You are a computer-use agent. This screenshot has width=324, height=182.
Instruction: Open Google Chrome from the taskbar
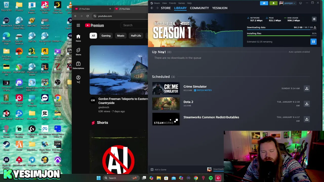196,178
